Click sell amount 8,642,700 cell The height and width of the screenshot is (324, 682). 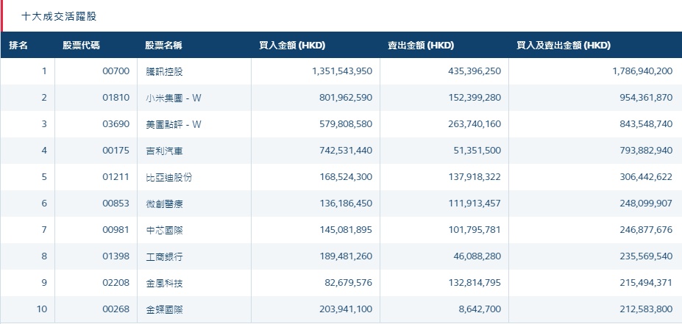coord(479,309)
